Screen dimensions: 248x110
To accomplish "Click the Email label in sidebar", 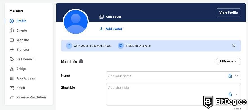I will pyautogui.click(x=21, y=88).
